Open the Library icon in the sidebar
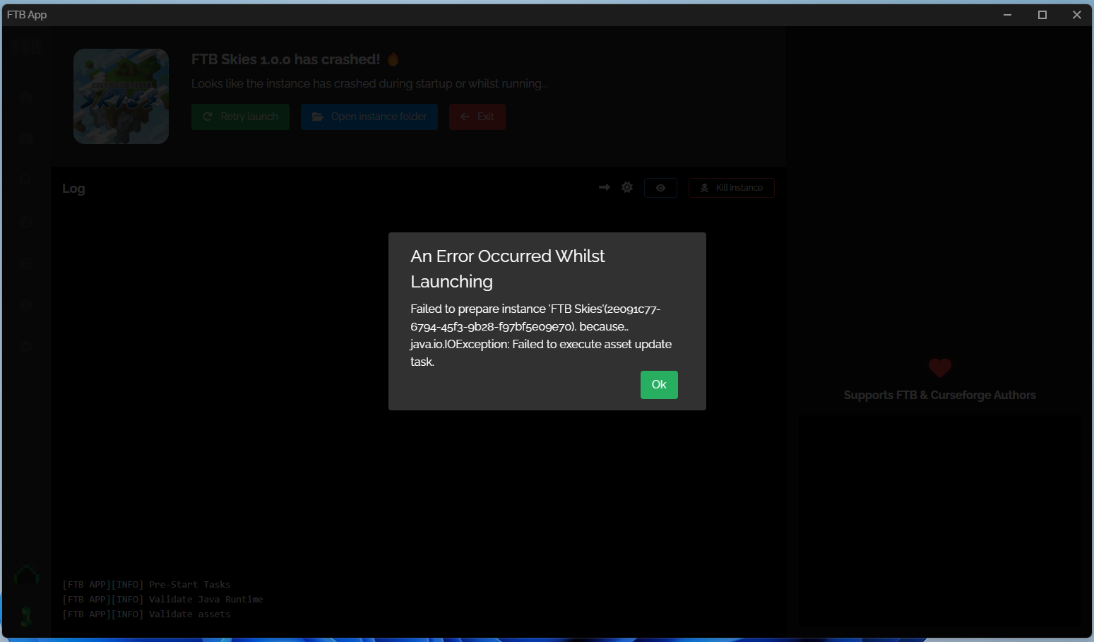Image resolution: width=1094 pixels, height=642 pixels. 25,138
